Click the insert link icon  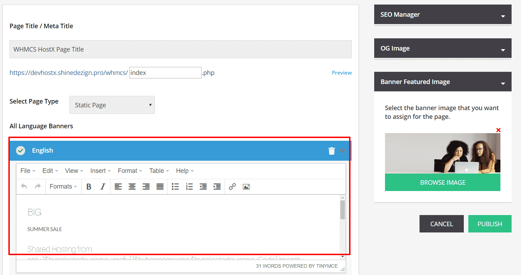[x=232, y=187]
